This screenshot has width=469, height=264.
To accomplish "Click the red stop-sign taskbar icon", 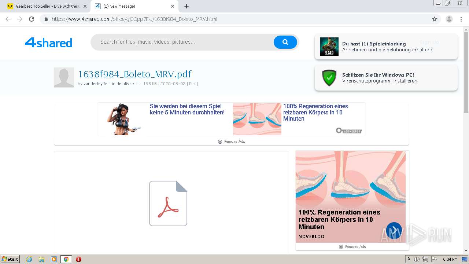I will tap(78, 259).
